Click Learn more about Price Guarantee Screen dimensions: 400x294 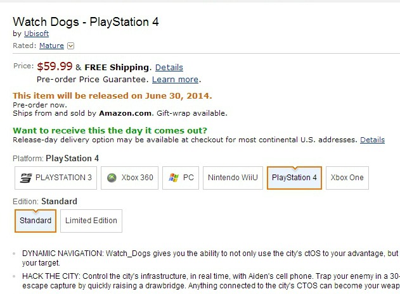[x=176, y=80]
